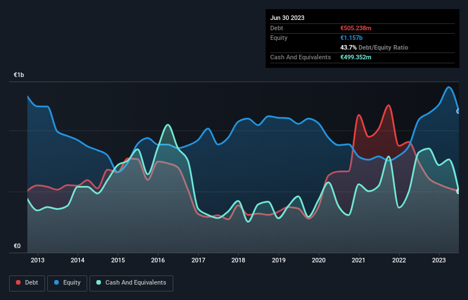Toggle the Equity series legend button
The width and height of the screenshot is (468, 300).
(x=67, y=283)
